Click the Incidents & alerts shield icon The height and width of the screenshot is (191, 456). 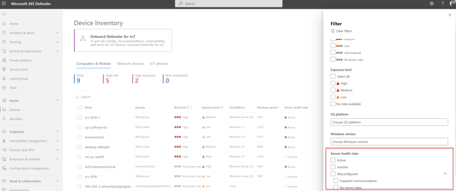[x=4, y=33]
